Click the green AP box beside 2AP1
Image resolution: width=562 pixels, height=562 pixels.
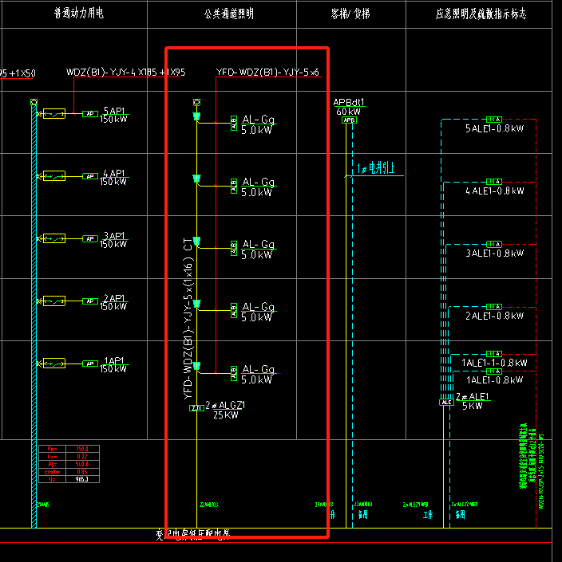[x=90, y=301]
